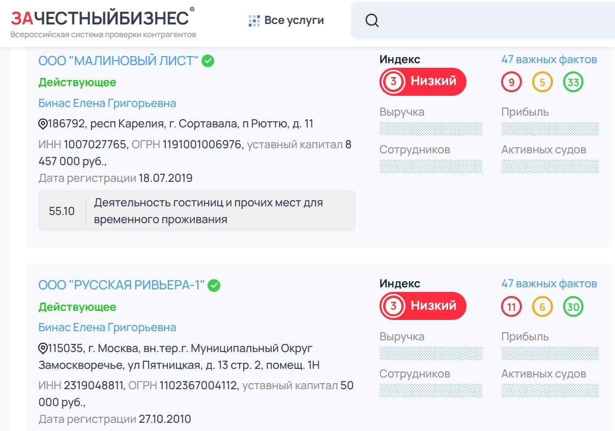Click hidden Выручка value for РУССКАЯ РИВЬЕРА-1
The width and height of the screenshot is (615, 431).
431,353
